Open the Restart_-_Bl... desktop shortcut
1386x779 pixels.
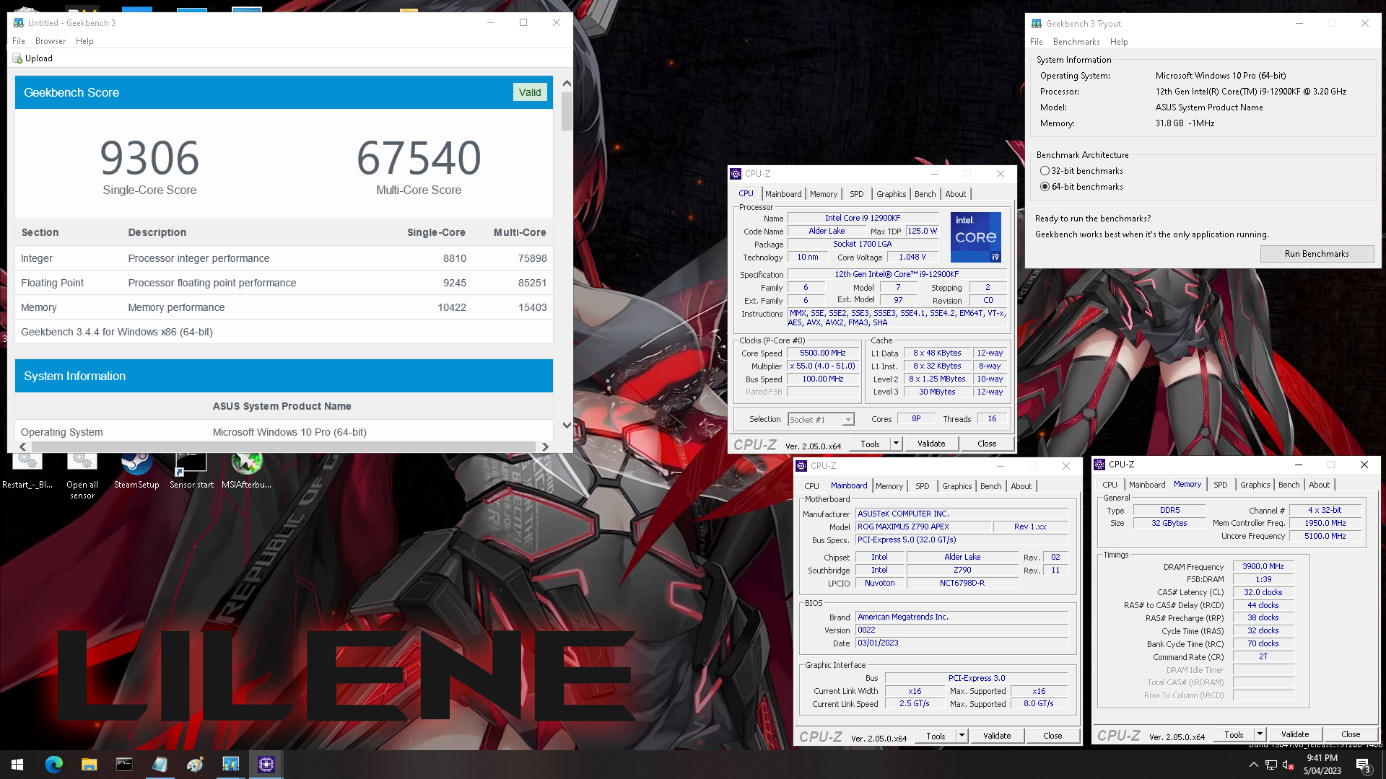tap(27, 470)
